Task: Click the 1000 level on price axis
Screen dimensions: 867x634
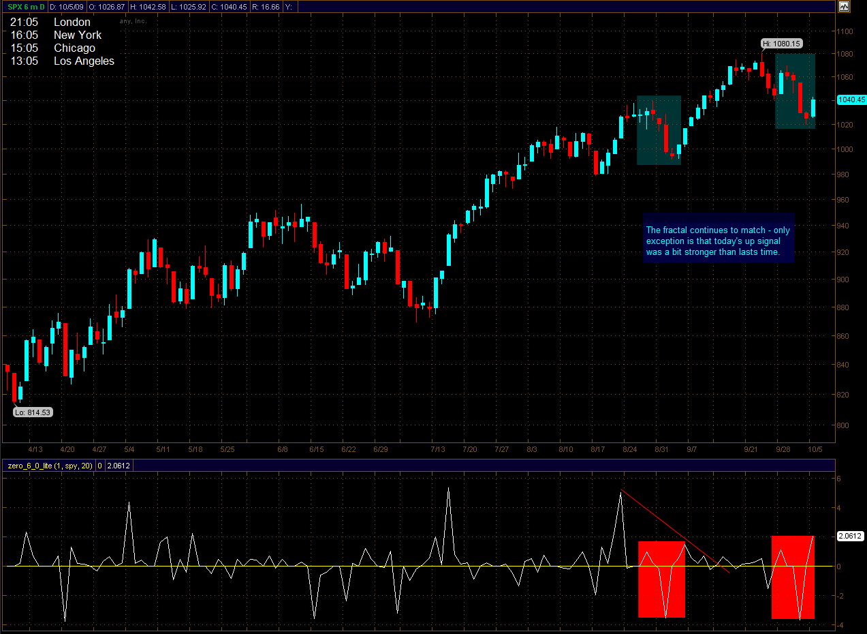Action: click(x=845, y=149)
